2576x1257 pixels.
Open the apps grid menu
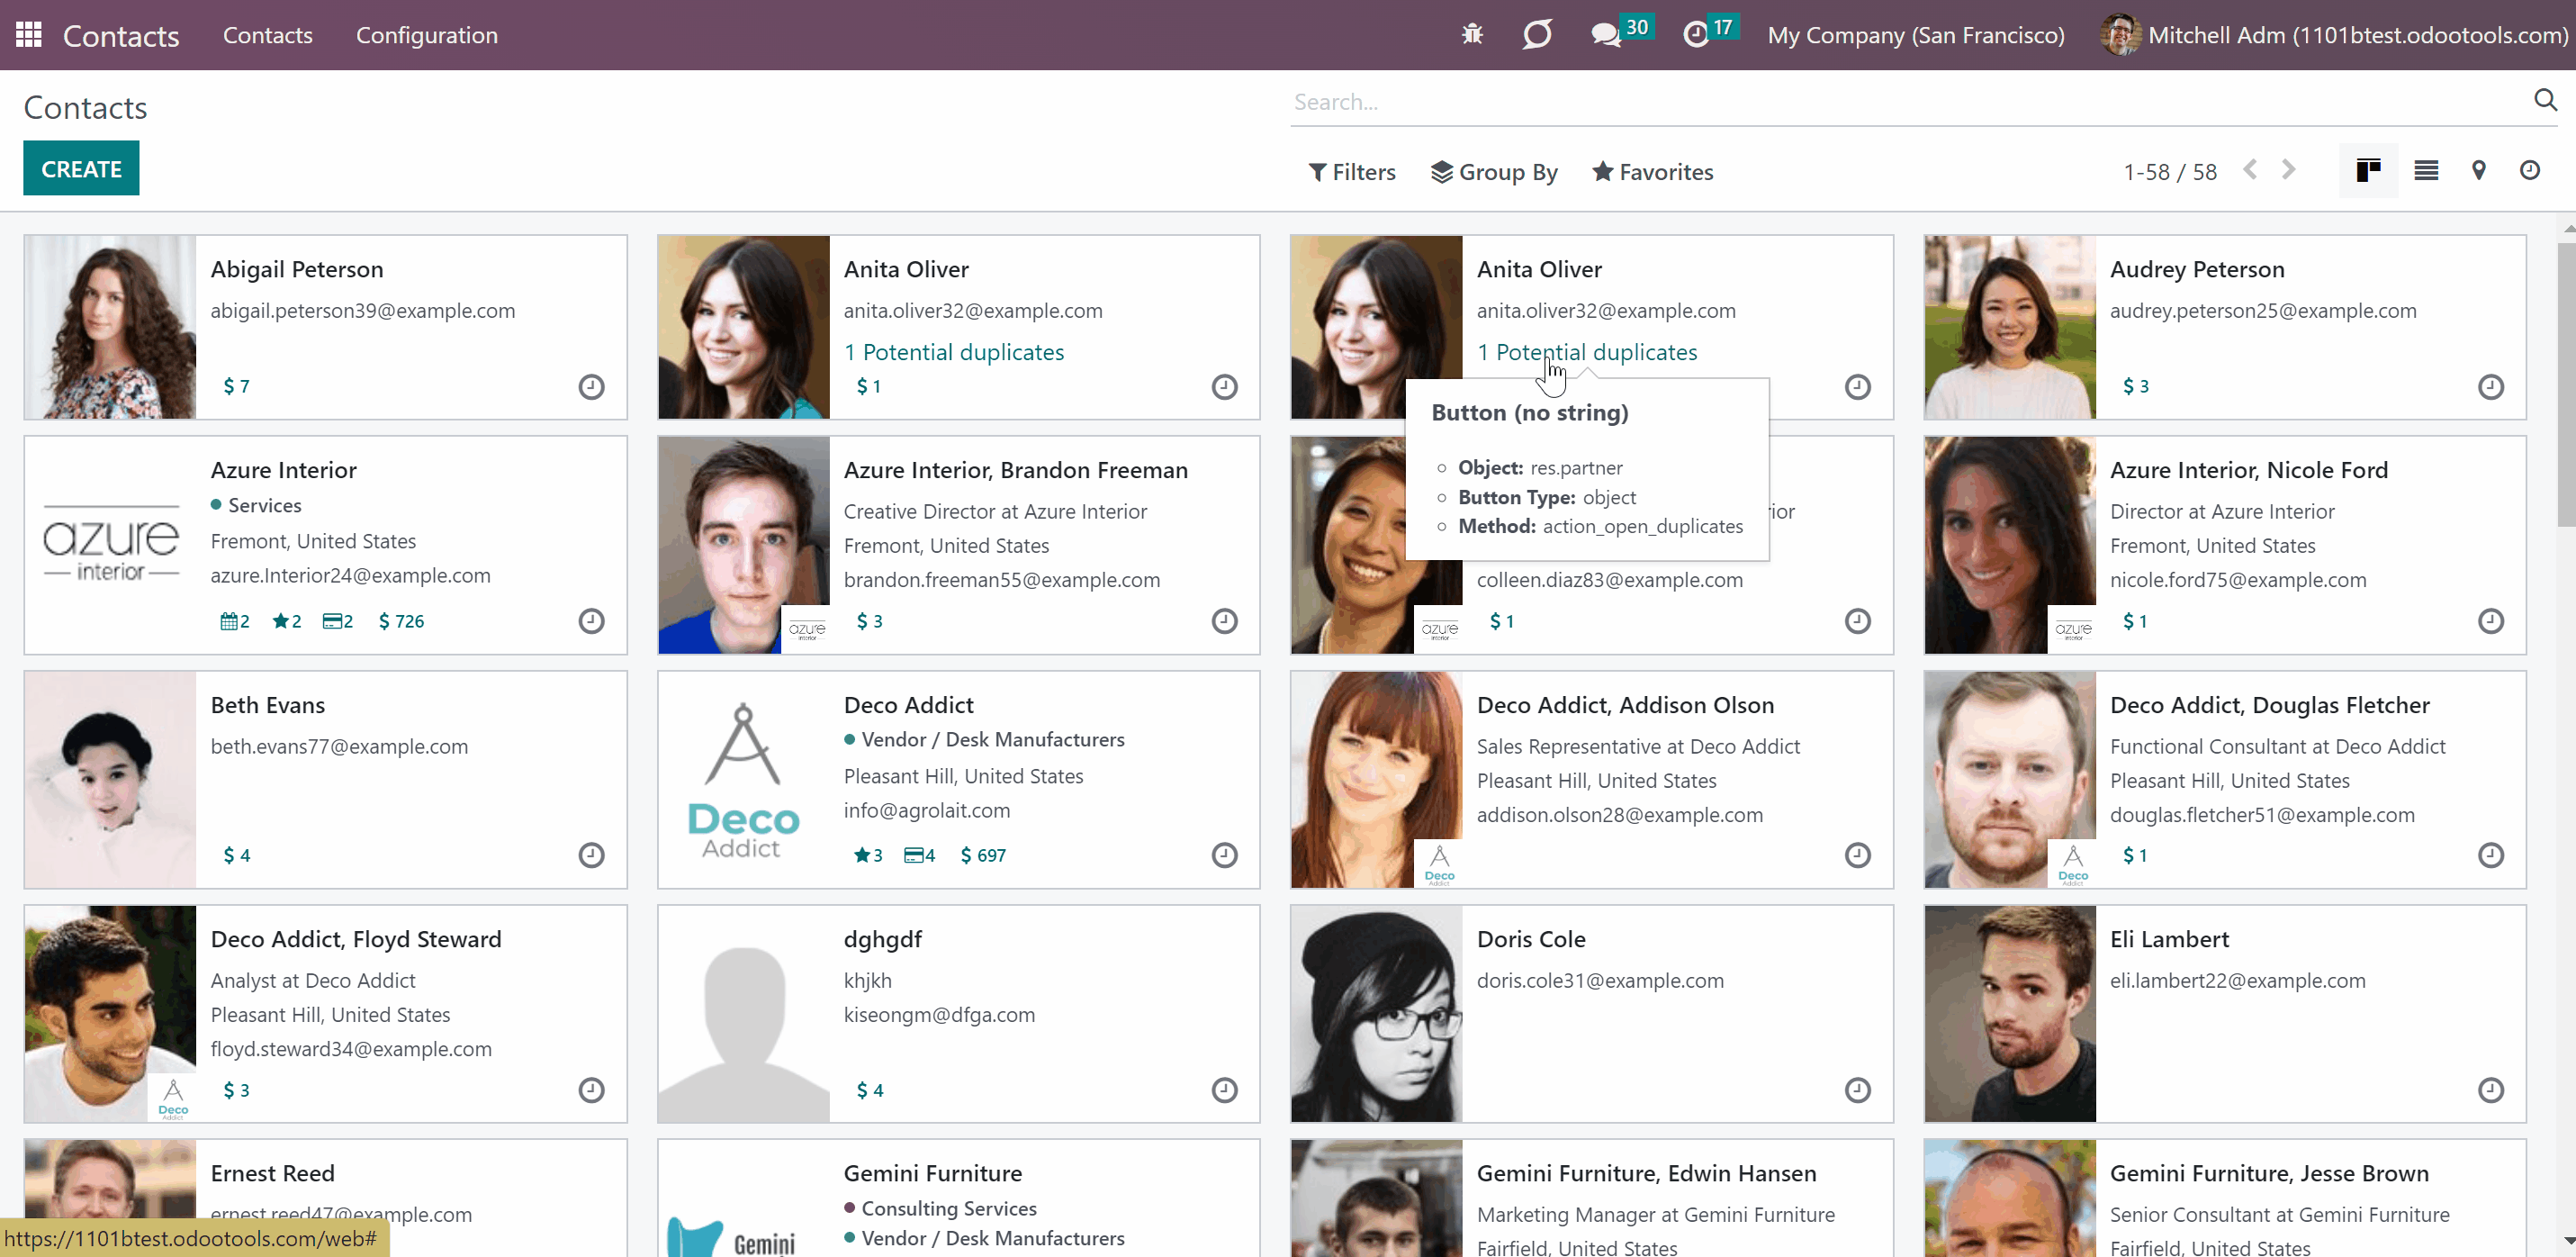pyautogui.click(x=29, y=35)
